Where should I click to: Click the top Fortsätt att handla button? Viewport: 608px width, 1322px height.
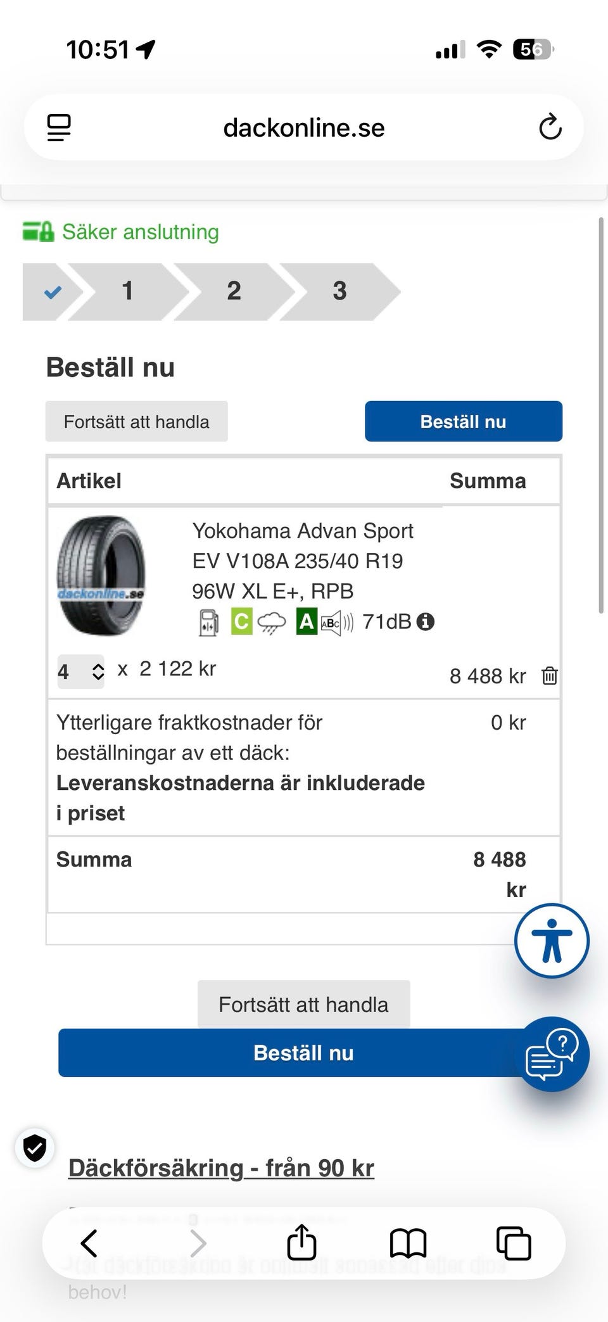point(136,422)
